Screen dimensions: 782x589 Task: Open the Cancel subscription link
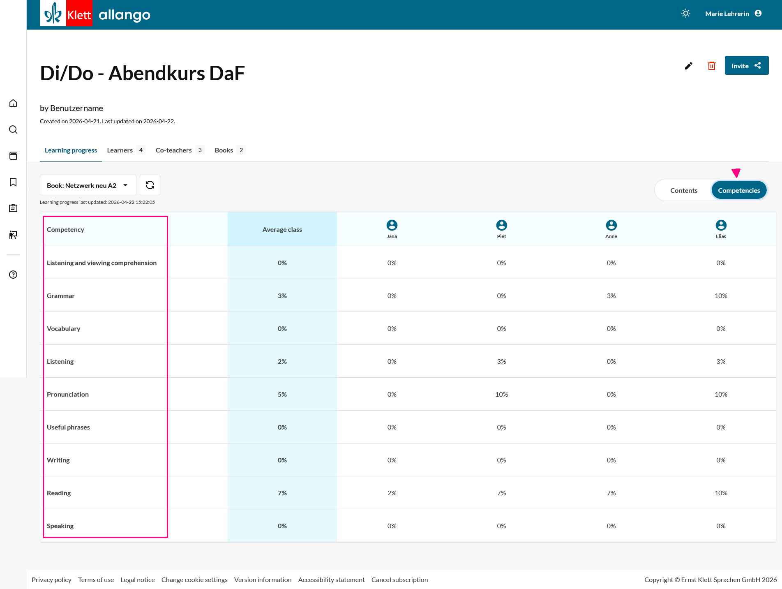click(x=399, y=580)
